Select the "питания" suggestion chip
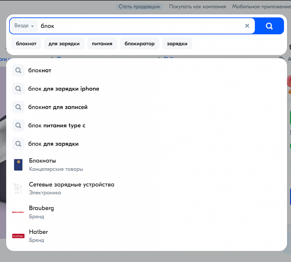Viewport: 291px width, 262px height. 102,44
